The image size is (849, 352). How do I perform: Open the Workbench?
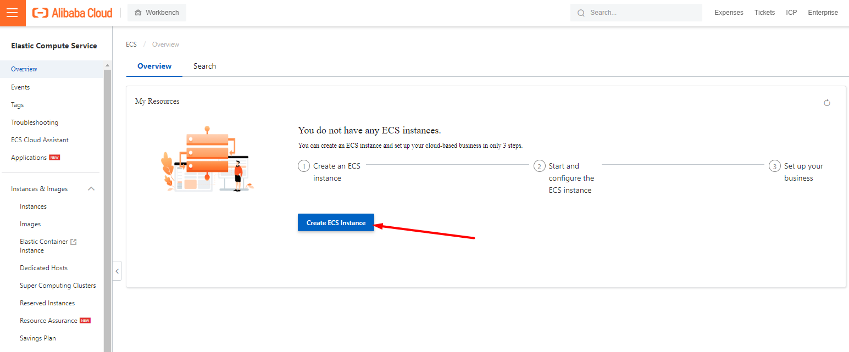pyautogui.click(x=157, y=12)
